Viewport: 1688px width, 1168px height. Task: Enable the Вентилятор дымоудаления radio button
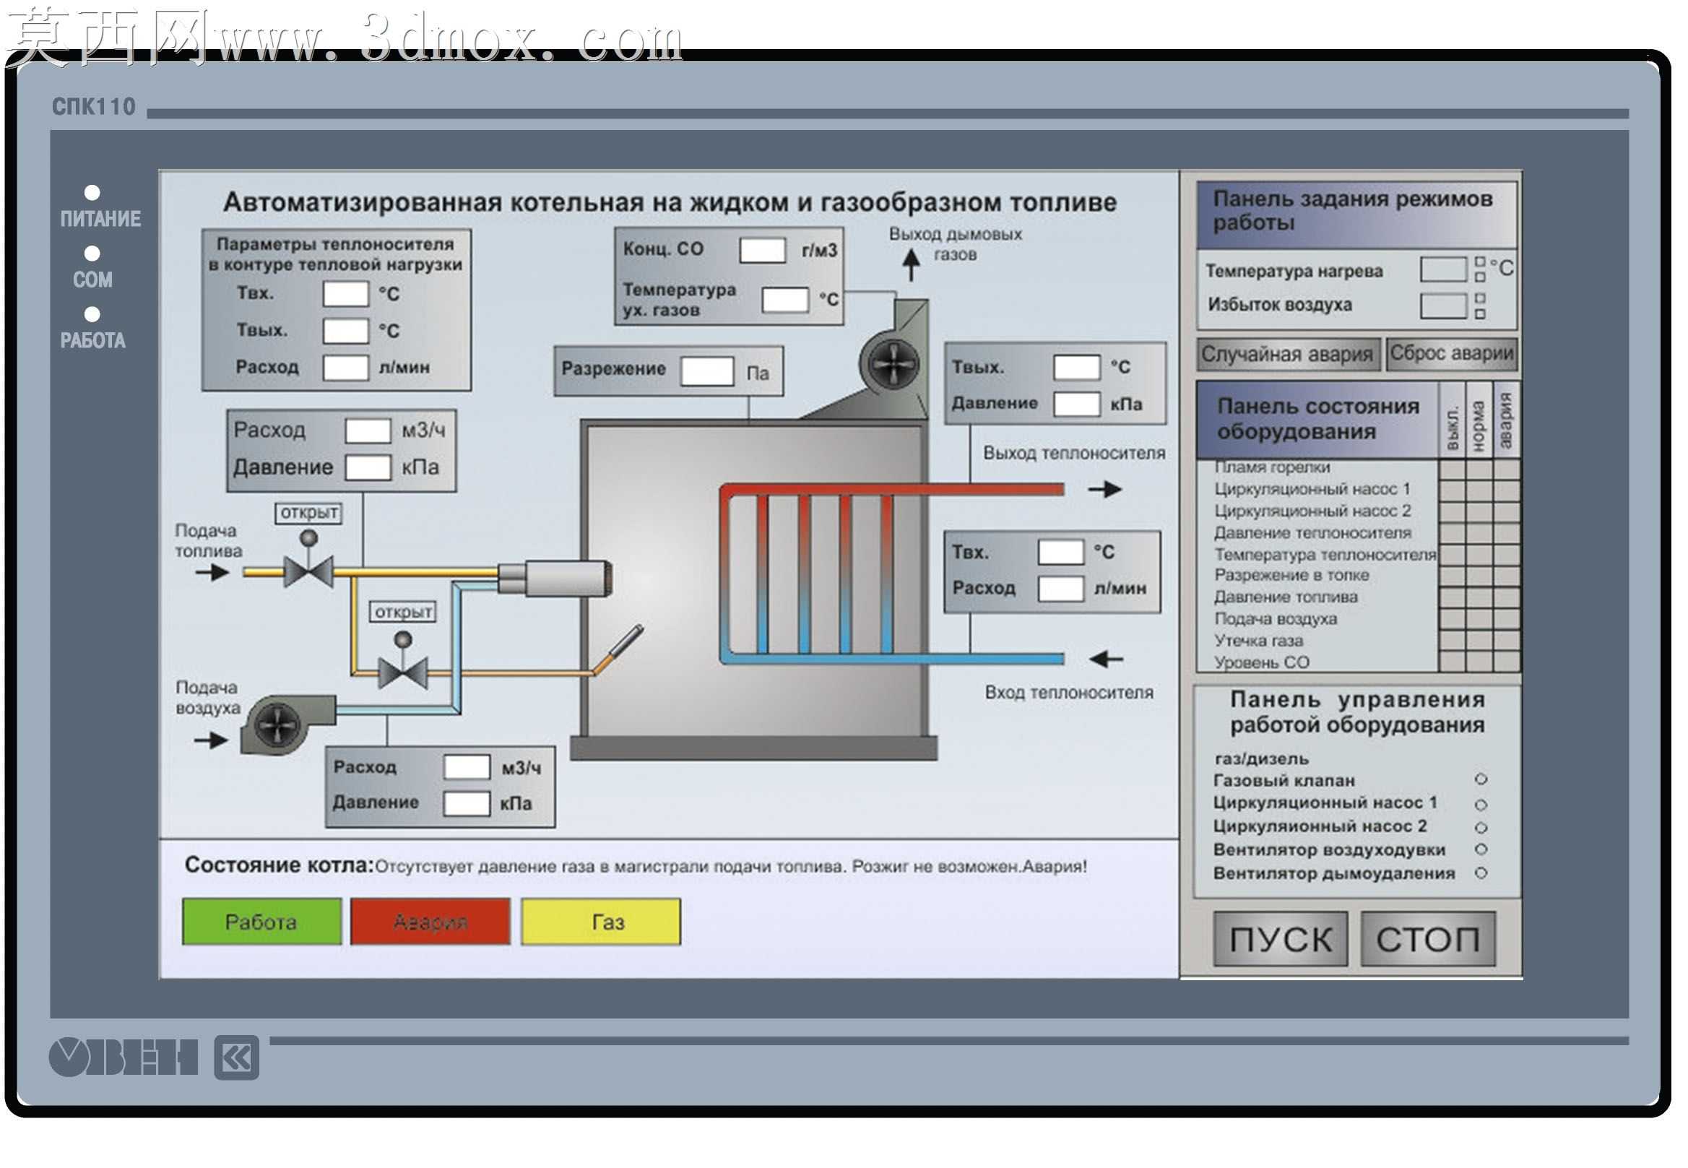pos(1481,873)
